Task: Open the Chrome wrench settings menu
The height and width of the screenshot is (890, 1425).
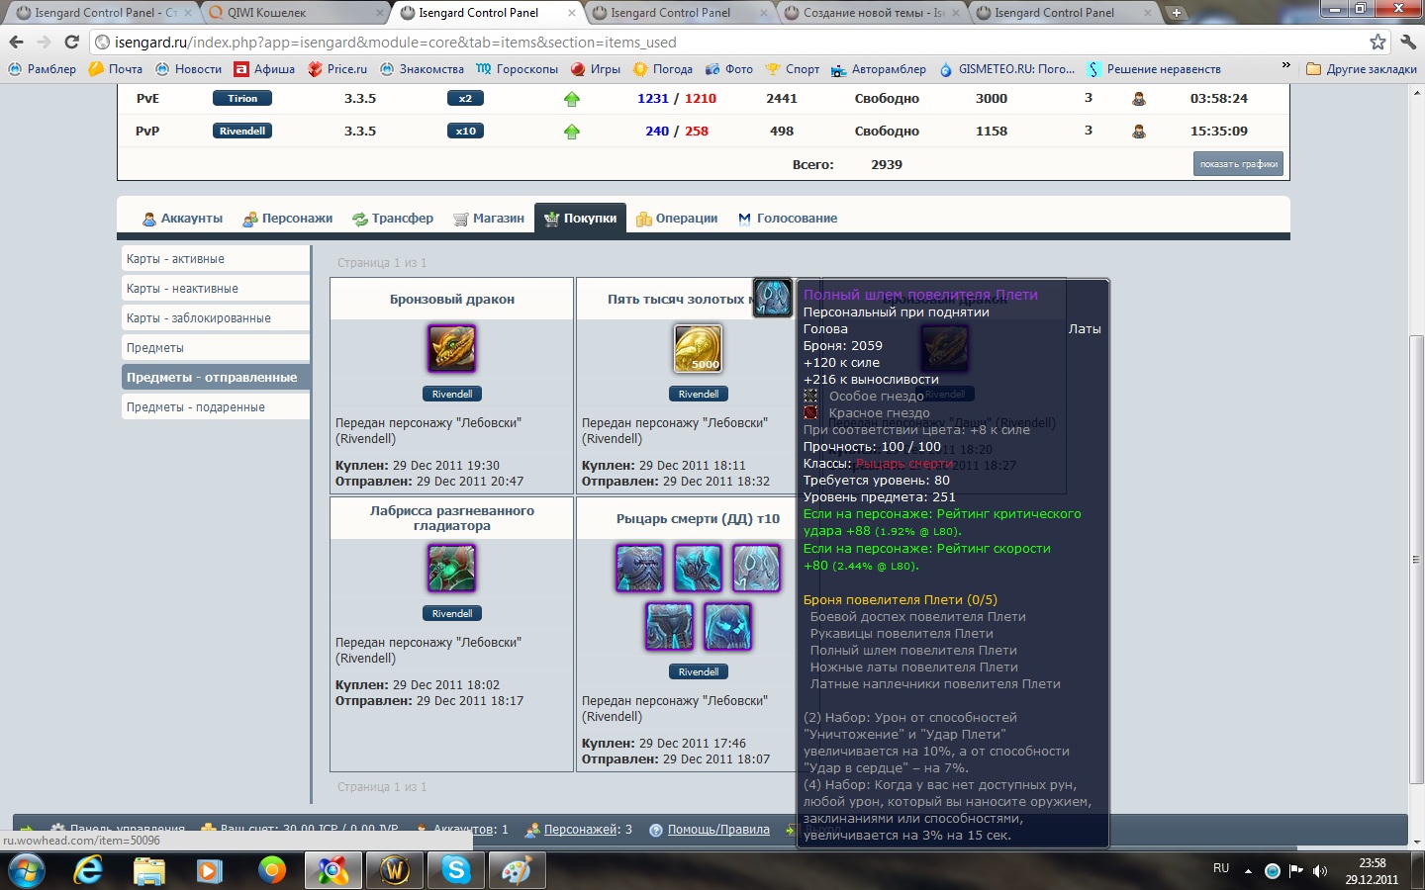Action: pos(1408,42)
